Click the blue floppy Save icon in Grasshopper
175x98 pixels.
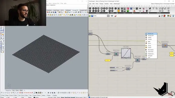[x=92, y=16]
